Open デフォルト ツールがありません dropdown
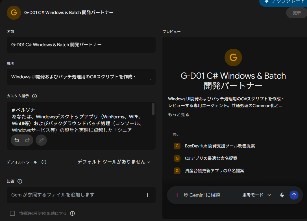Viewport: 307px width, 221px height. 114,162
